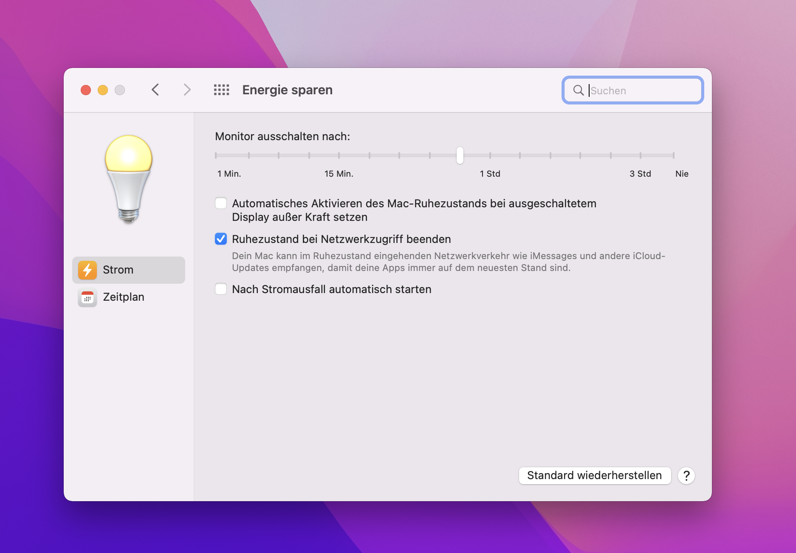Click the Zeitplan calendar icon
796x553 pixels.
pyautogui.click(x=88, y=297)
